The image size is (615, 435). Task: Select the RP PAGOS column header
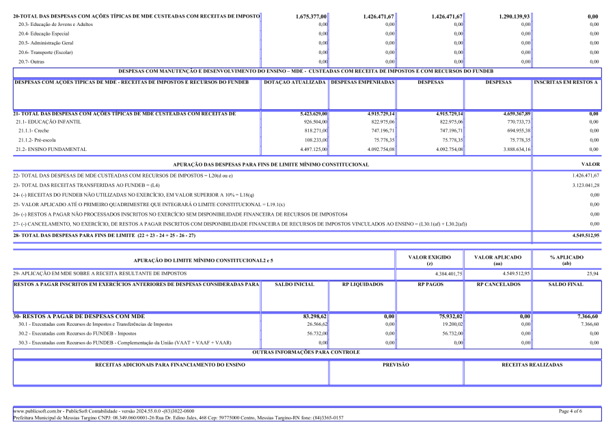point(430,284)
